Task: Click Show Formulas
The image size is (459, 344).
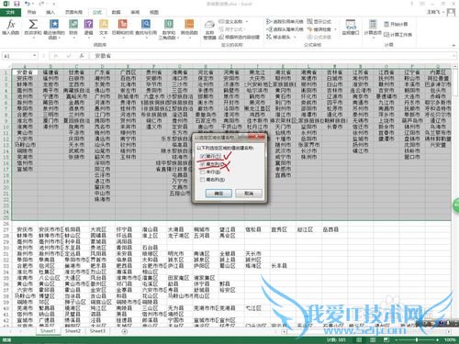Action: point(319,21)
